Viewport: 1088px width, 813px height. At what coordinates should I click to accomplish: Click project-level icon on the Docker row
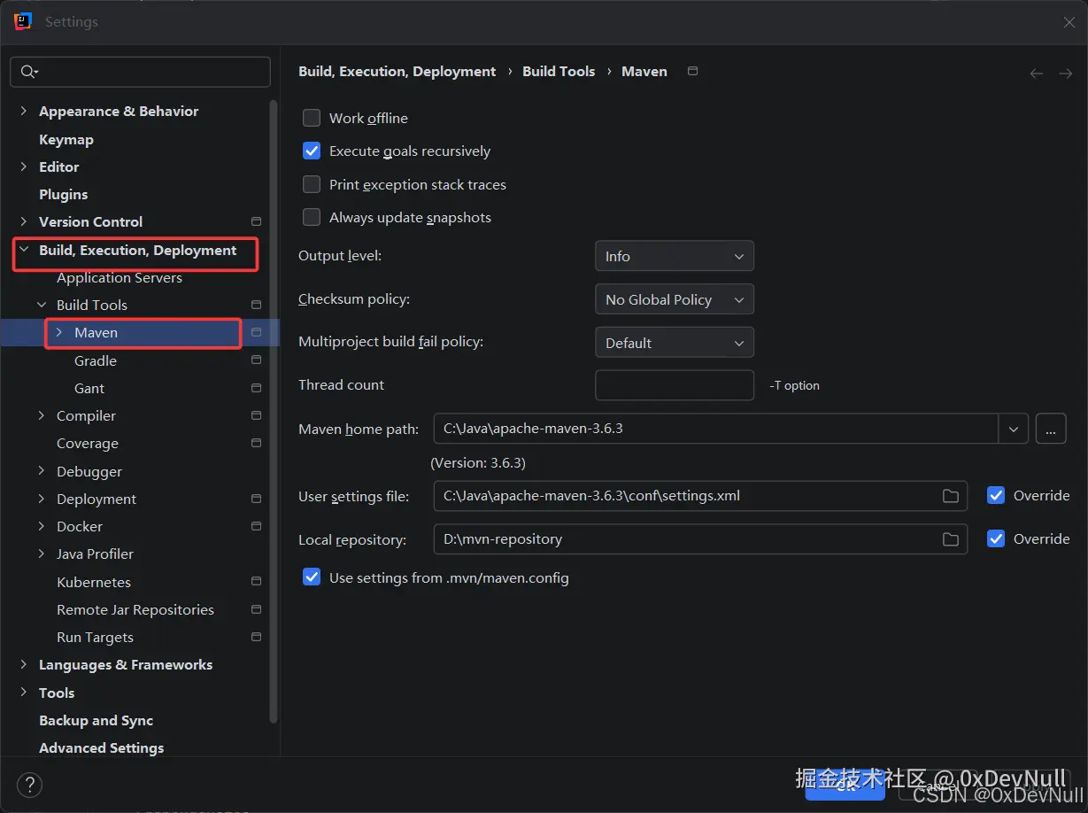tap(257, 526)
